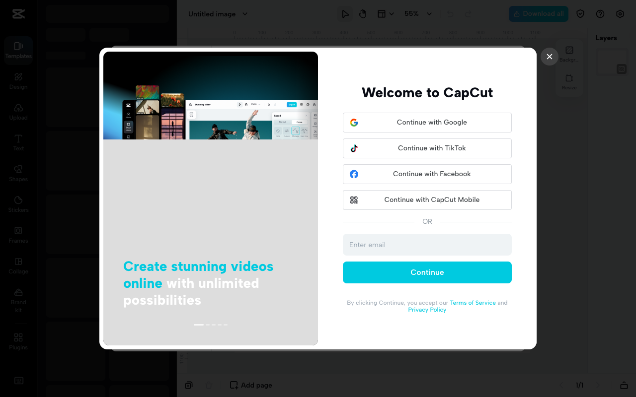Click the Facebook logo icon
The image size is (636, 397).
[x=354, y=174]
